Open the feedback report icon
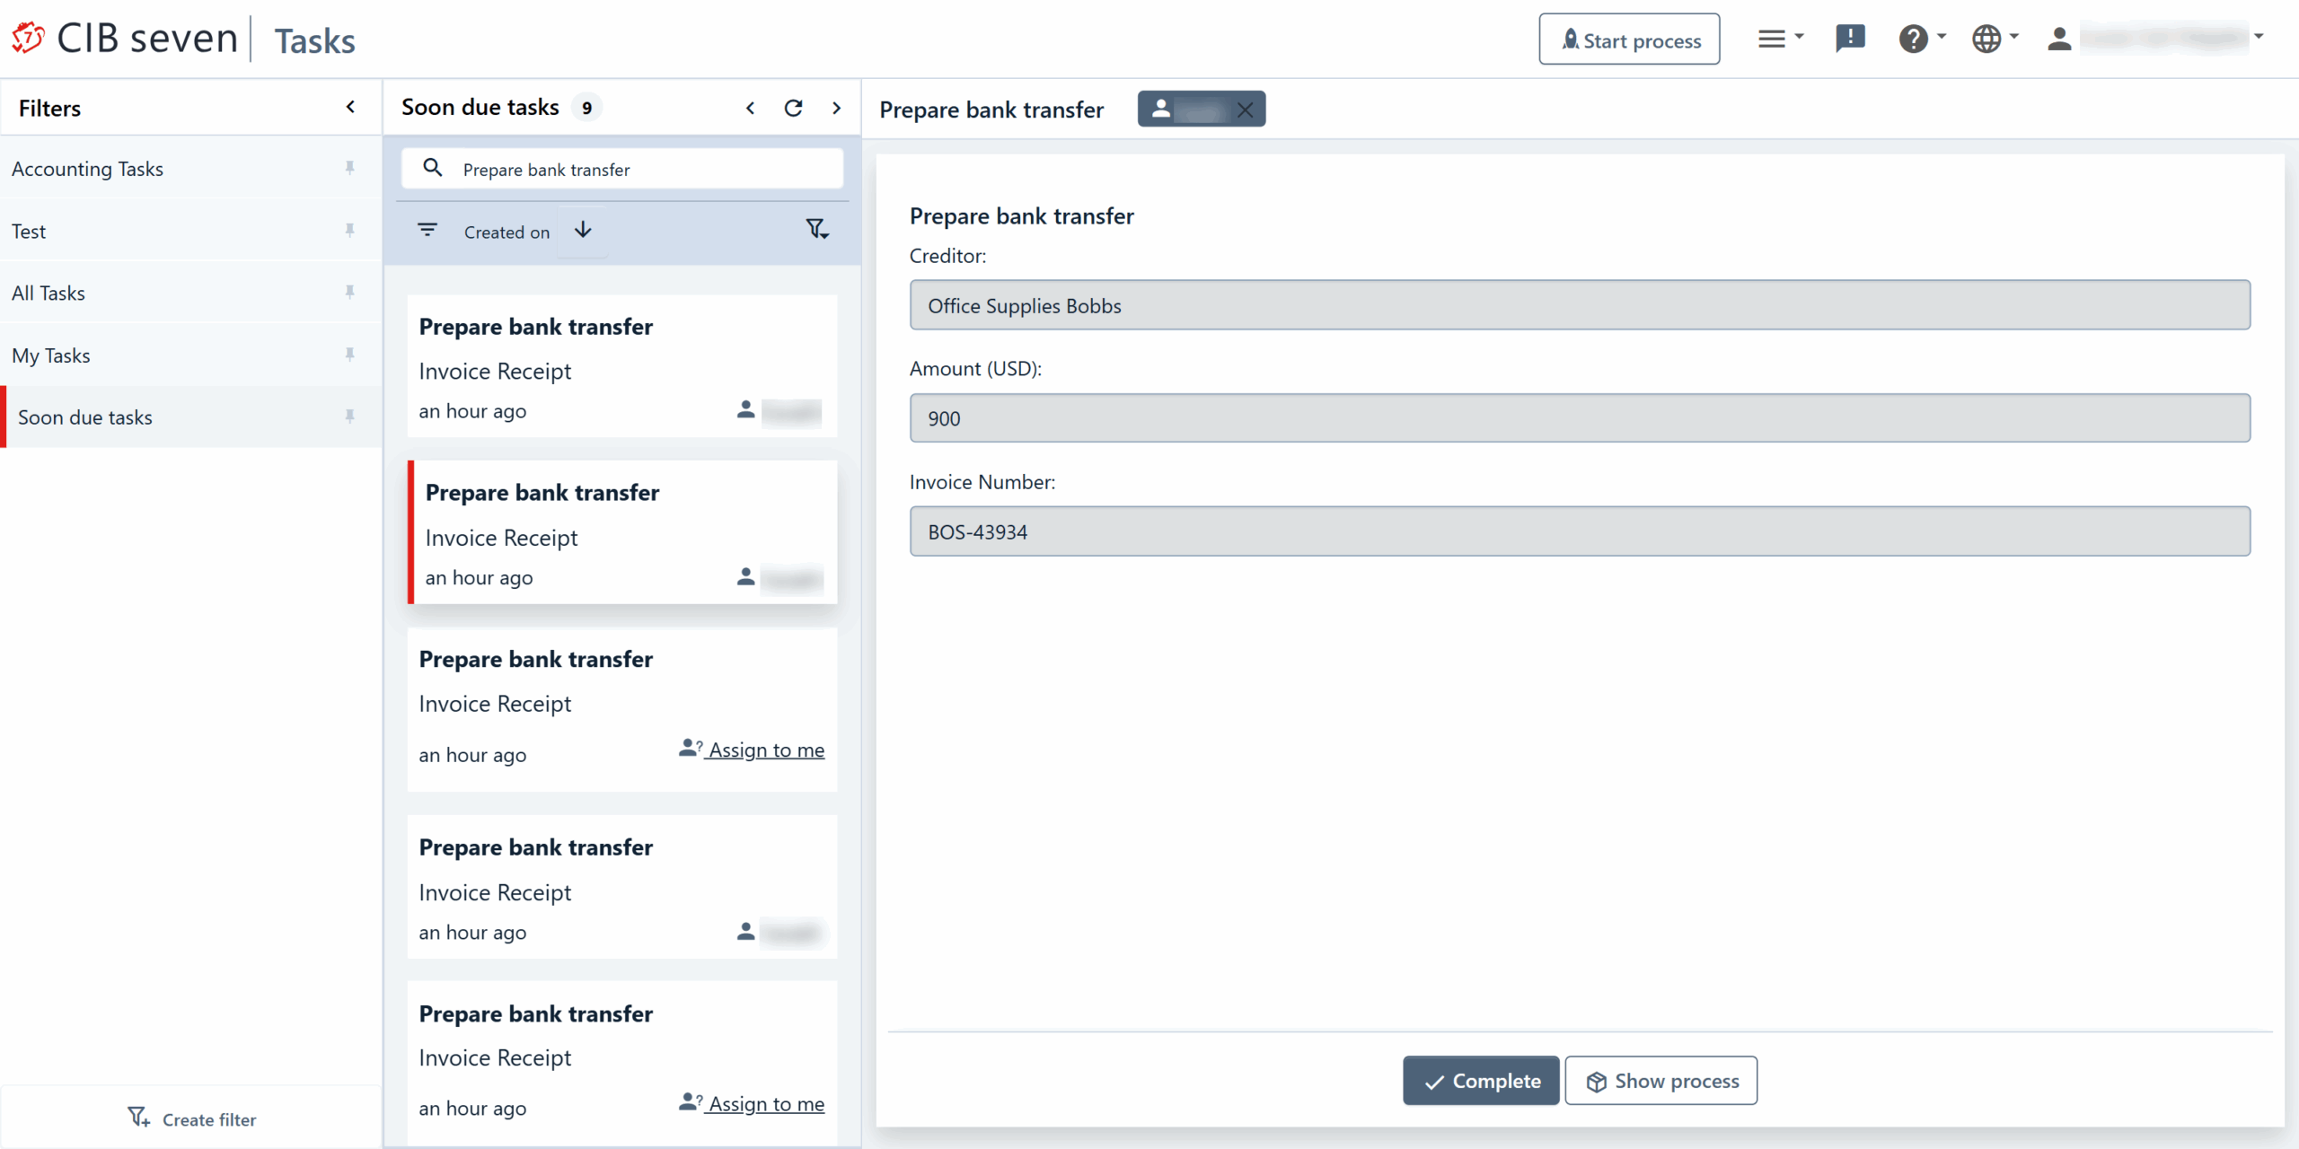Viewport: 2299px width, 1149px height. tap(1850, 39)
